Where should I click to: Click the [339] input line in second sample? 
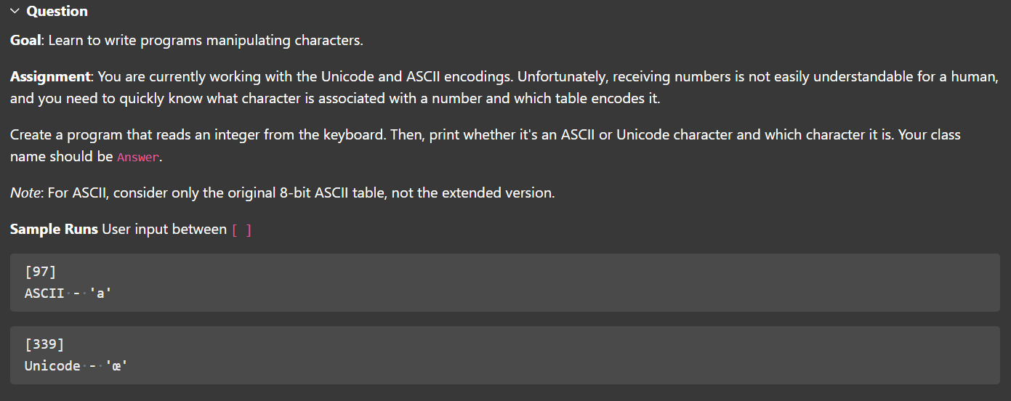(44, 344)
